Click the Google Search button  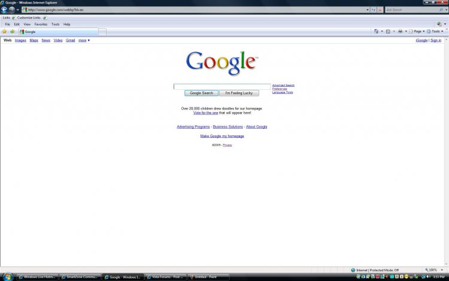point(201,93)
